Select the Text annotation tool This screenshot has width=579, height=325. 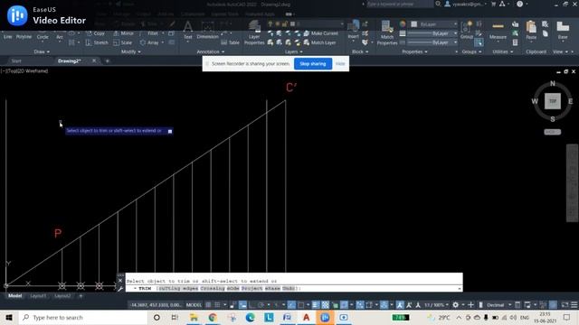[x=188, y=30]
